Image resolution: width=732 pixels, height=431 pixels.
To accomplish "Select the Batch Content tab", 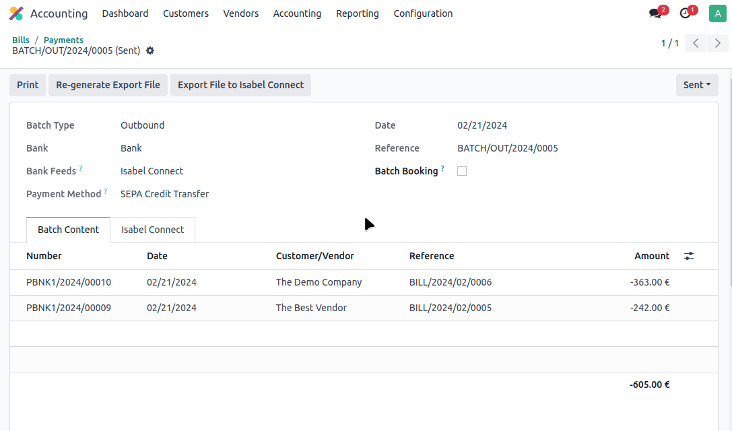I will coord(68,230).
